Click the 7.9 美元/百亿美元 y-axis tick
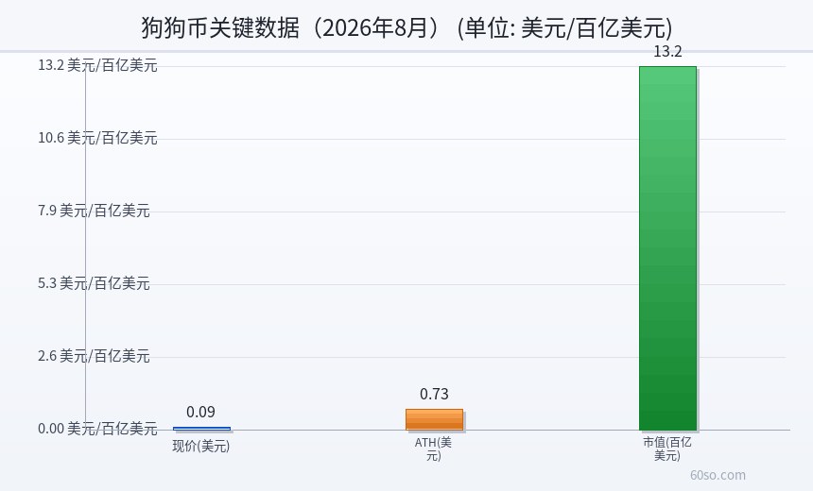This screenshot has height=491, width=813. (94, 211)
